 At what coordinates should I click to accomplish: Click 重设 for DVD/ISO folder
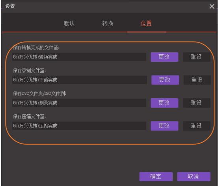196,103
